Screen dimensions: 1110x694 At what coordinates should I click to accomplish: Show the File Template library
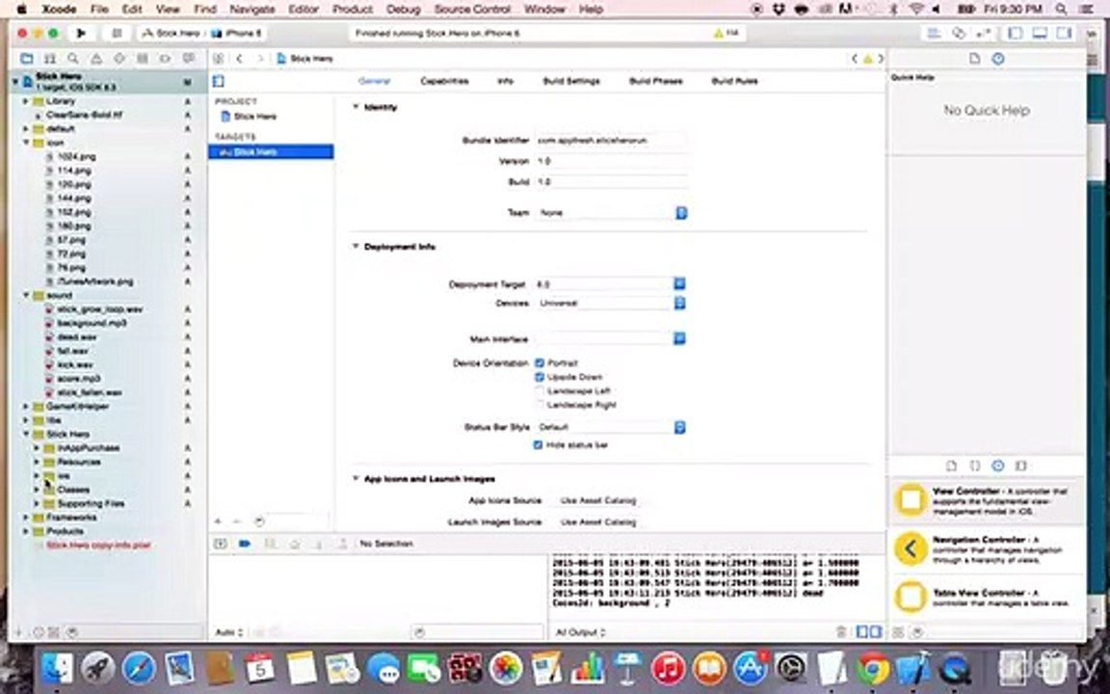(x=951, y=466)
